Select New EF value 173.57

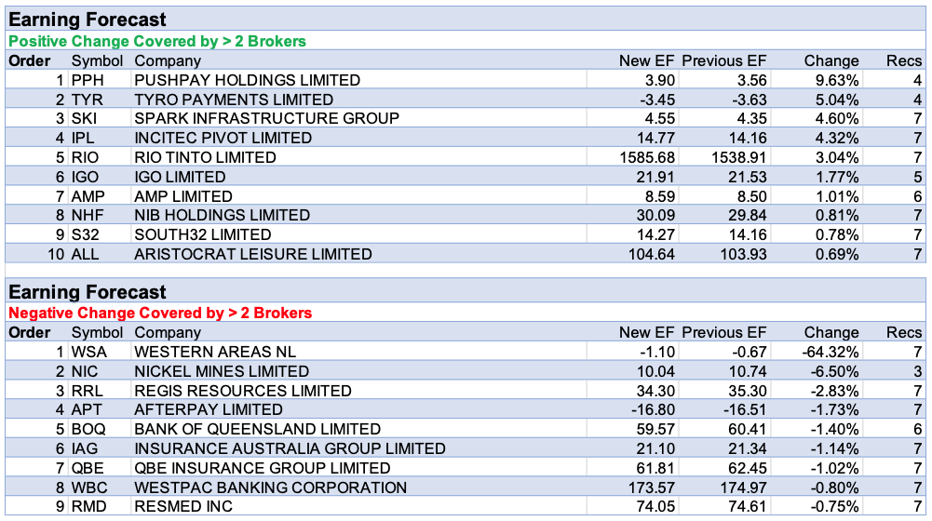(648, 488)
